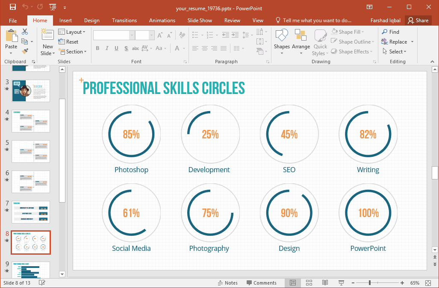The width and height of the screenshot is (439, 288).
Task: Switch to Slide Sorter view
Action: (x=309, y=283)
